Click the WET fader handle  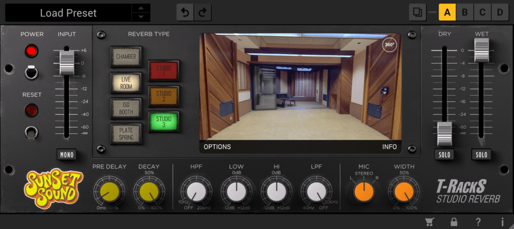pyautogui.click(x=481, y=51)
